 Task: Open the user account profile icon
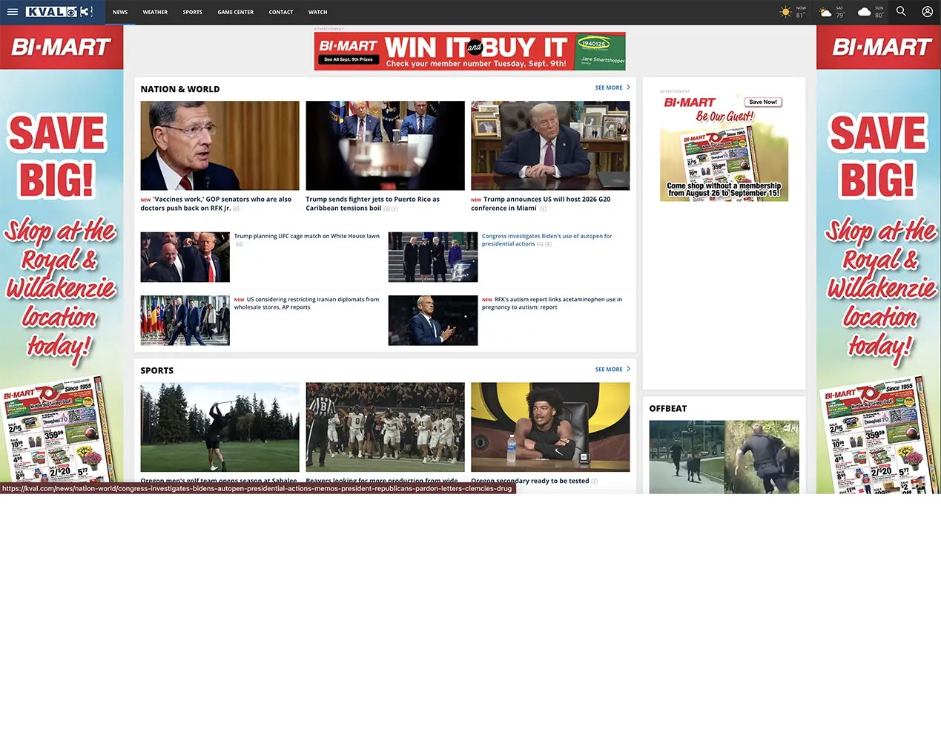point(927,12)
